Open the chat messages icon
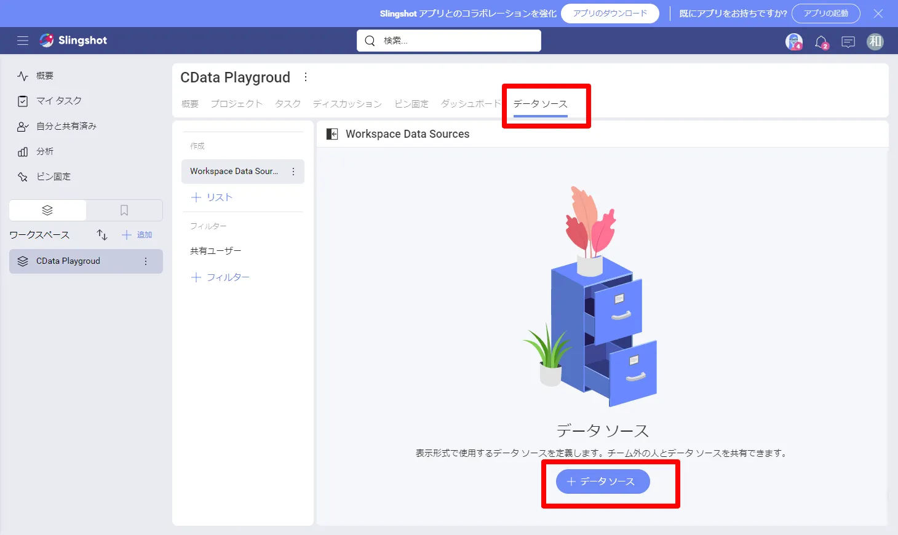Screen dimensions: 898x535 pyautogui.click(x=848, y=42)
